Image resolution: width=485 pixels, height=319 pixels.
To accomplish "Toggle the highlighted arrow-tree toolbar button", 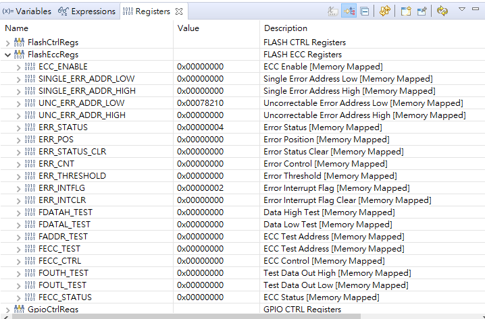I will coord(349,11).
